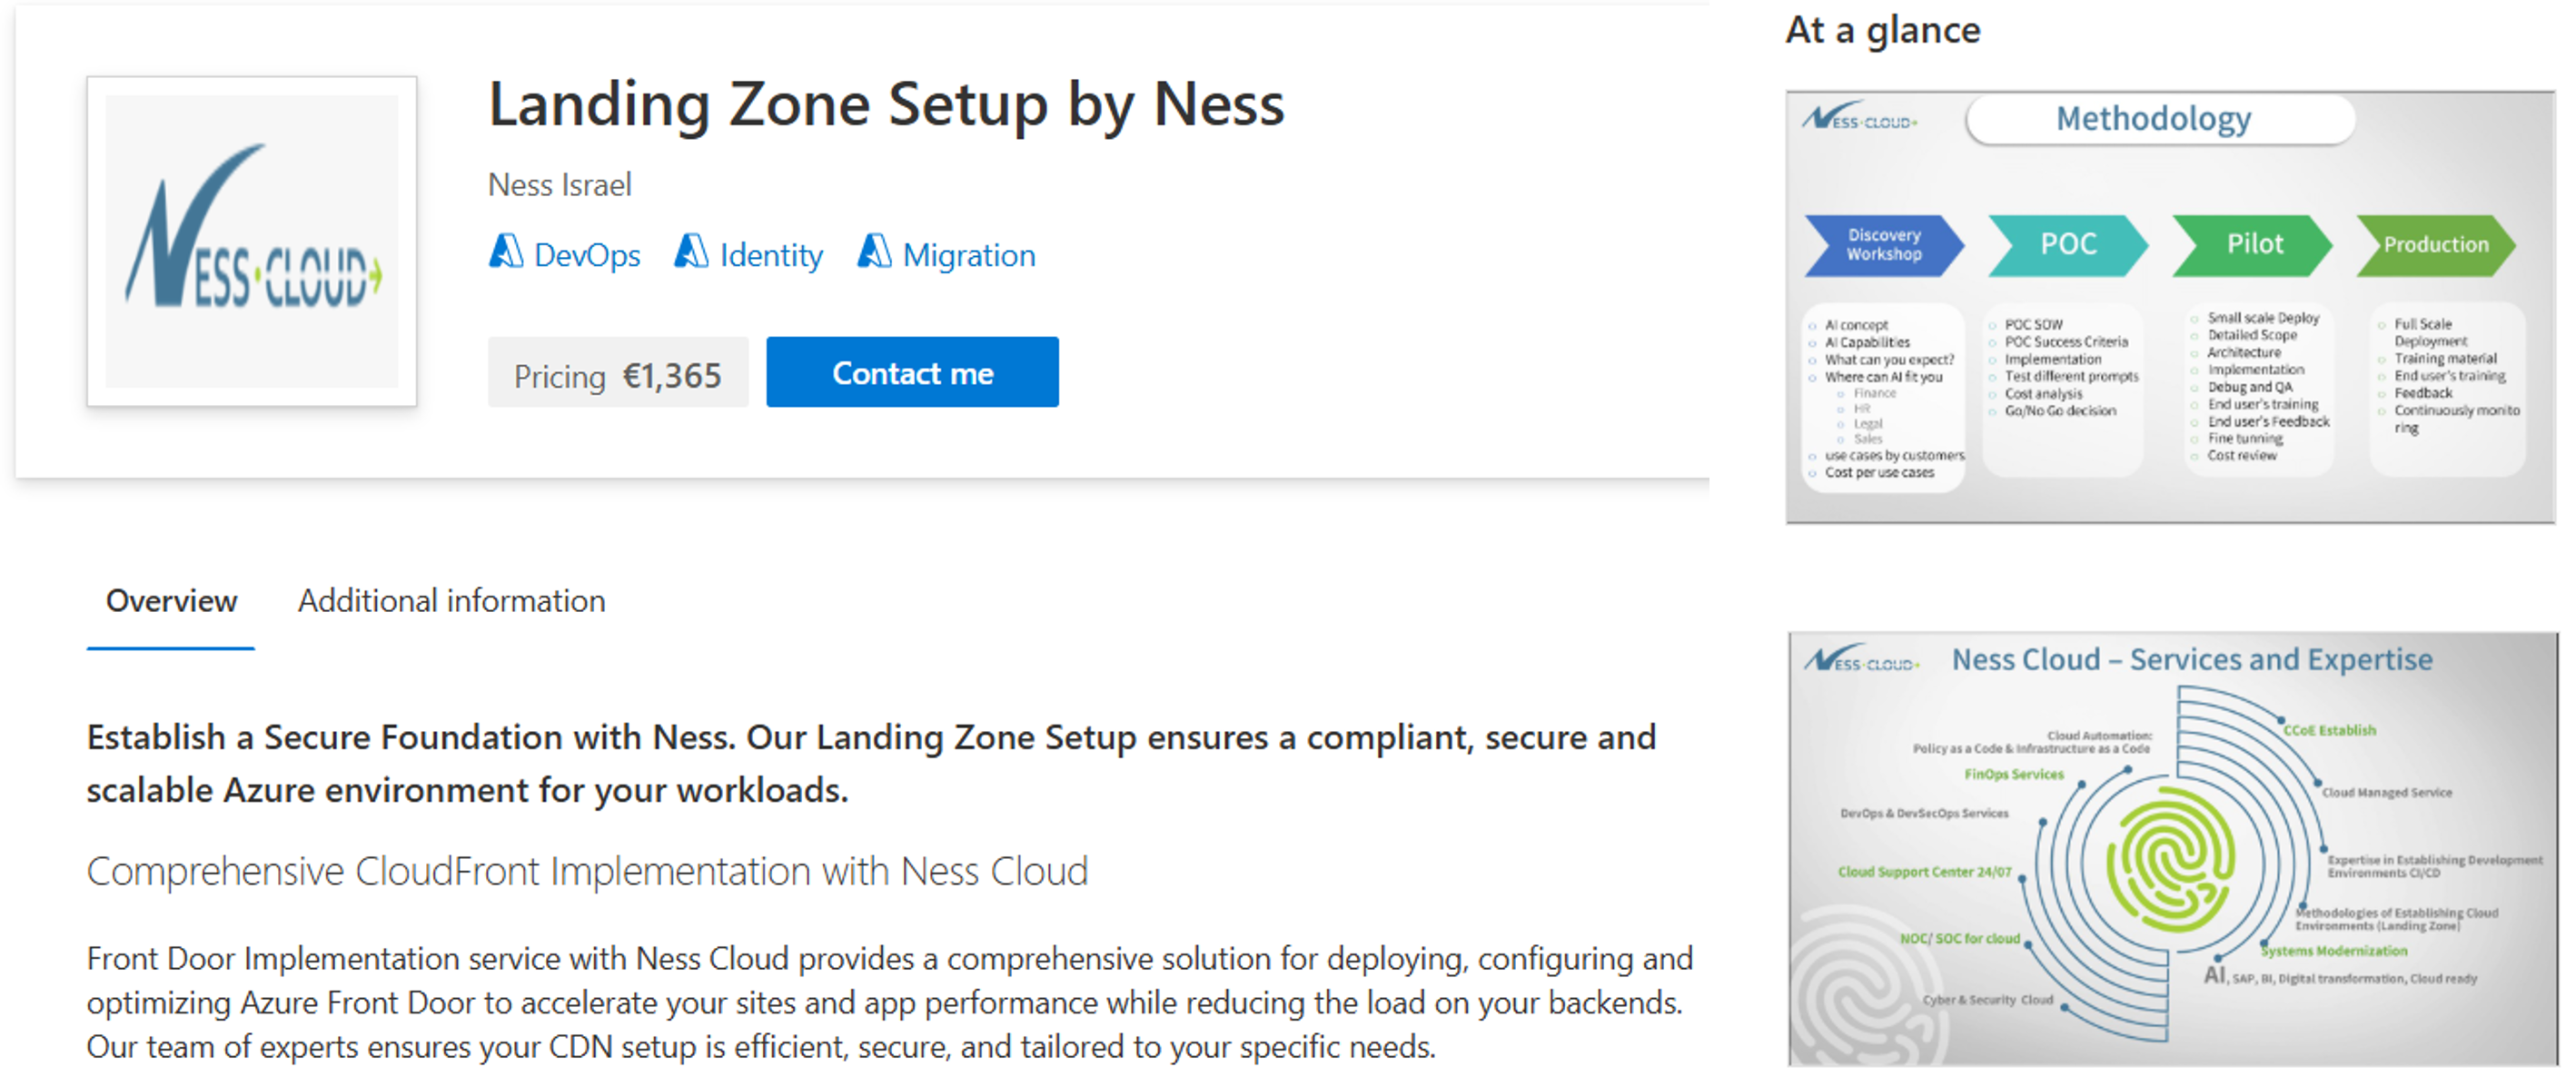Open the Migration category link

click(968, 256)
